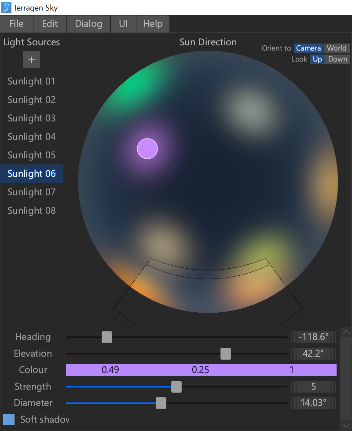The height and width of the screenshot is (431, 352).
Task: Click the Terragen Sky app icon
Action: pos(7,7)
